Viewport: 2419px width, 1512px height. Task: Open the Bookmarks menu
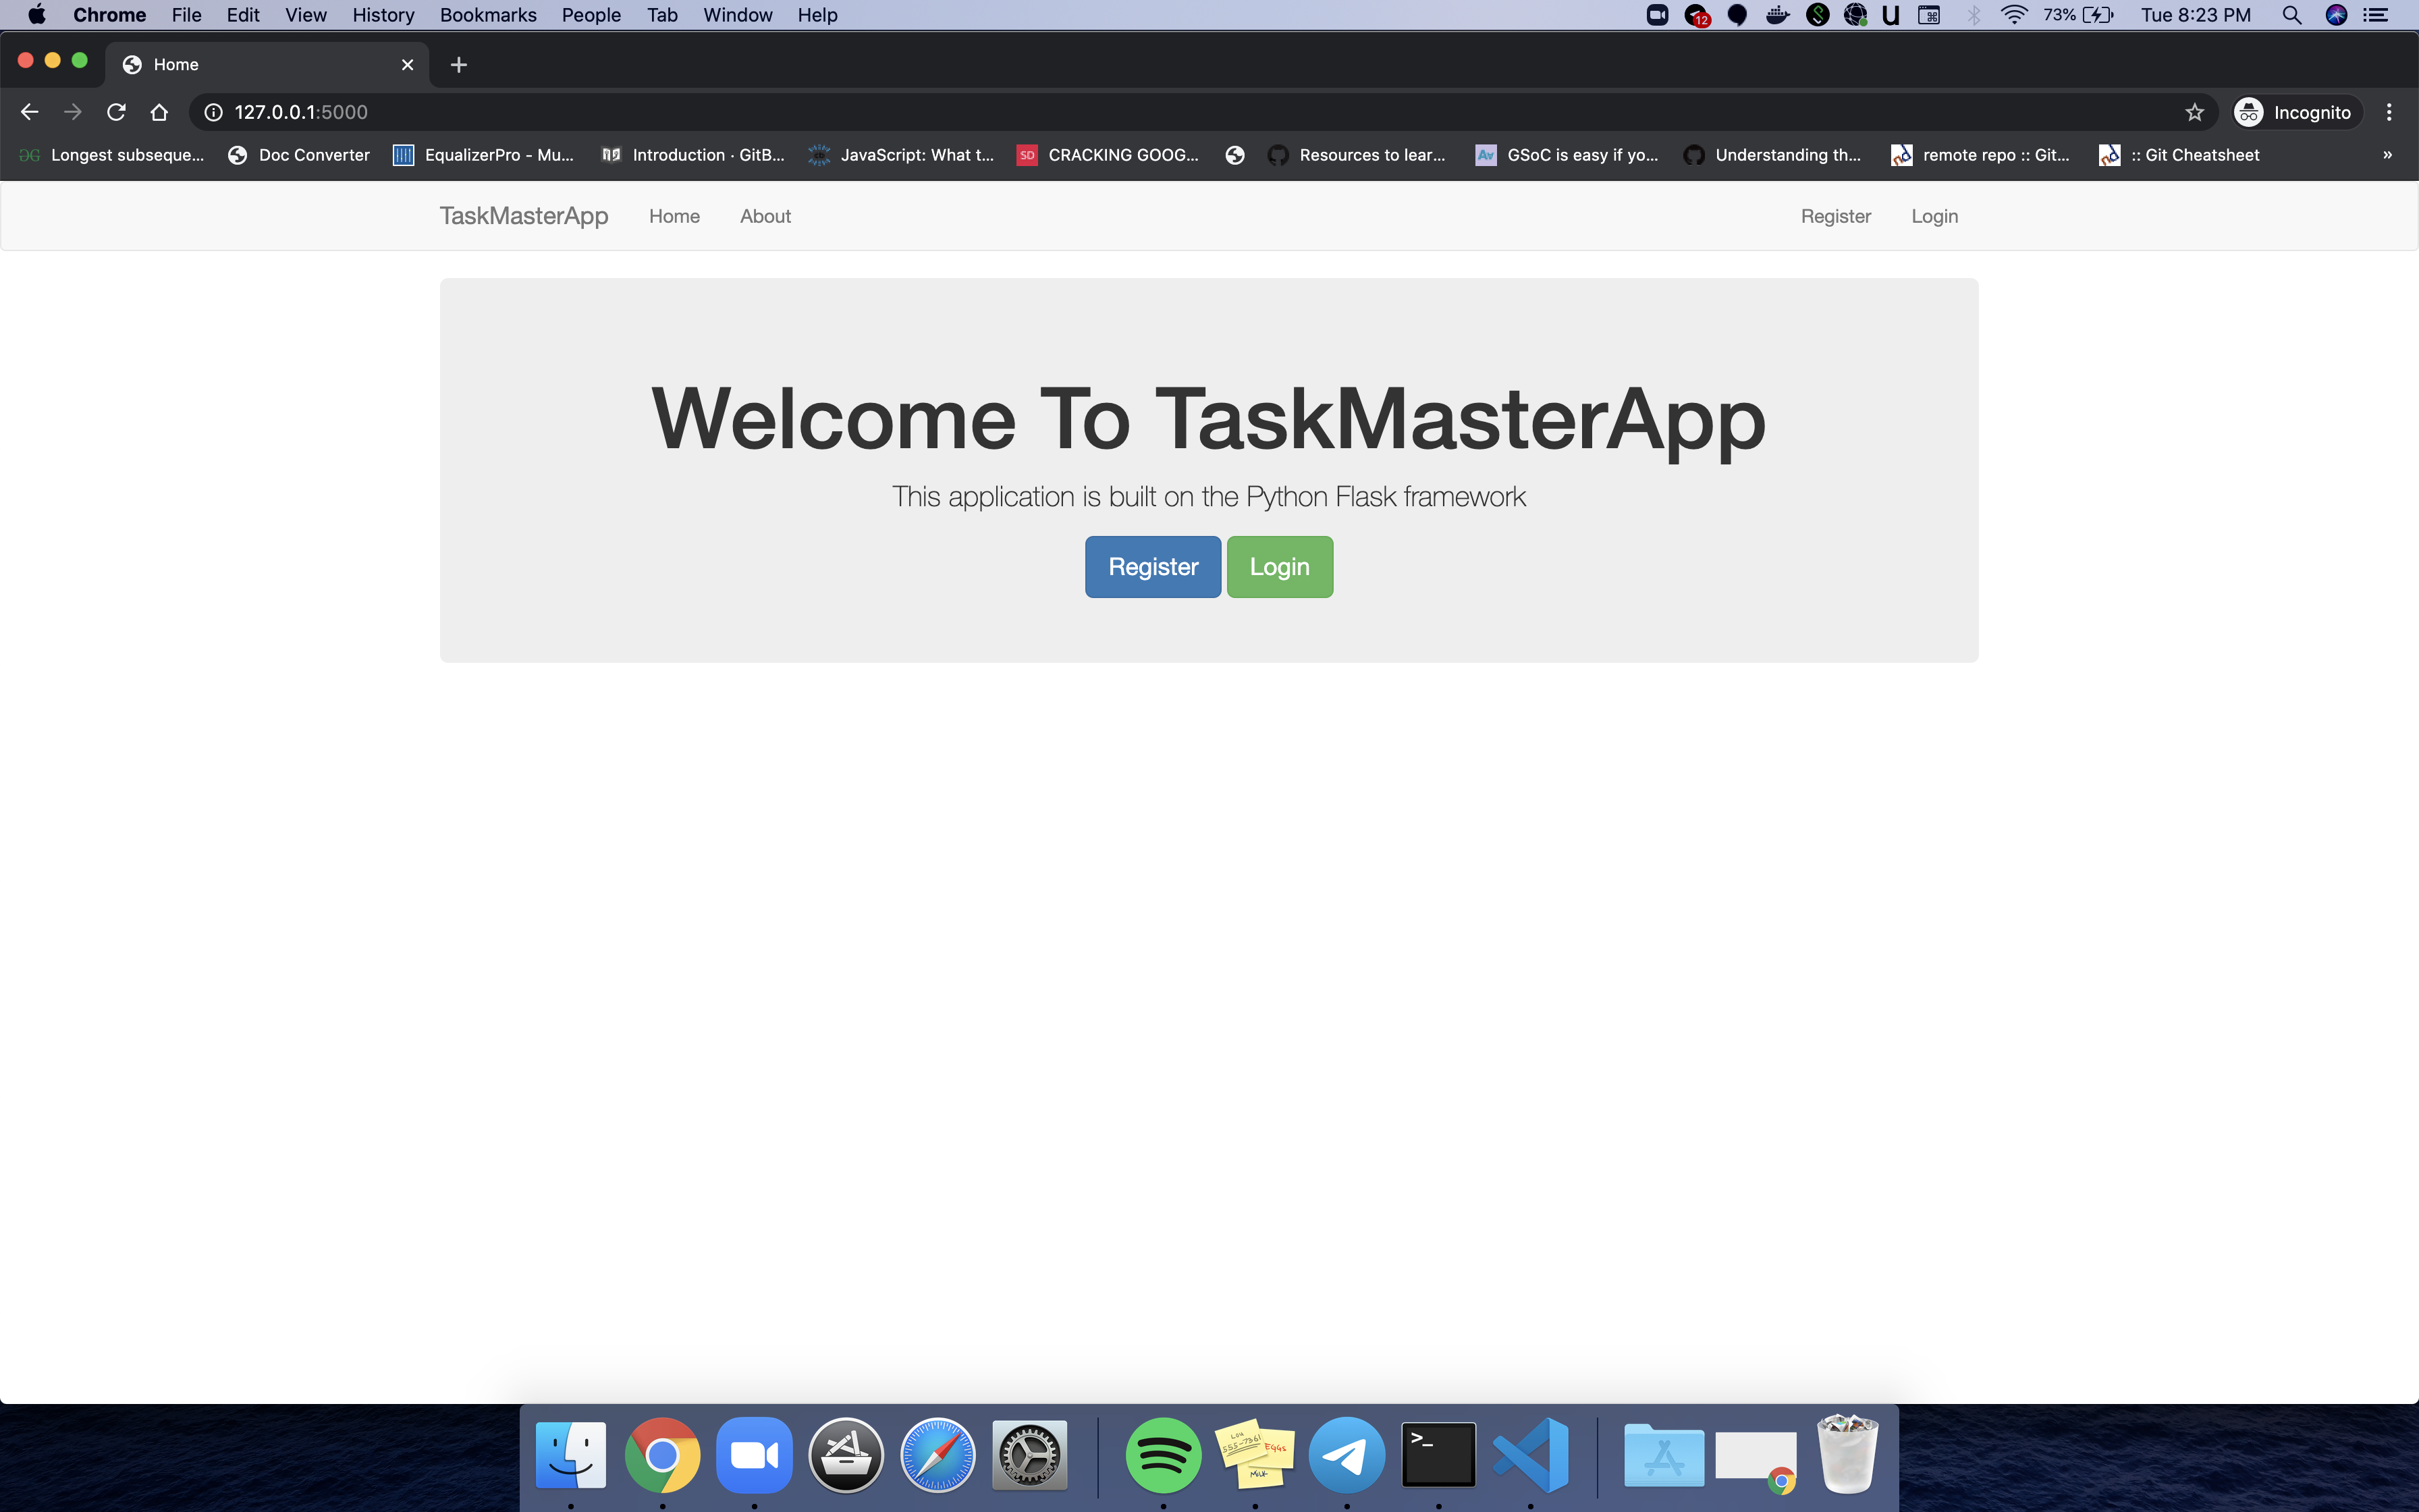click(488, 15)
